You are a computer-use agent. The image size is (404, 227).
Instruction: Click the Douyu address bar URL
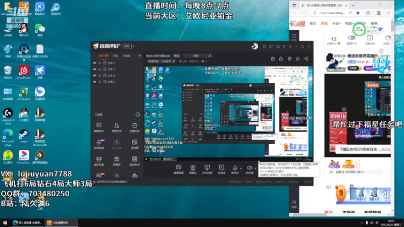point(332,13)
